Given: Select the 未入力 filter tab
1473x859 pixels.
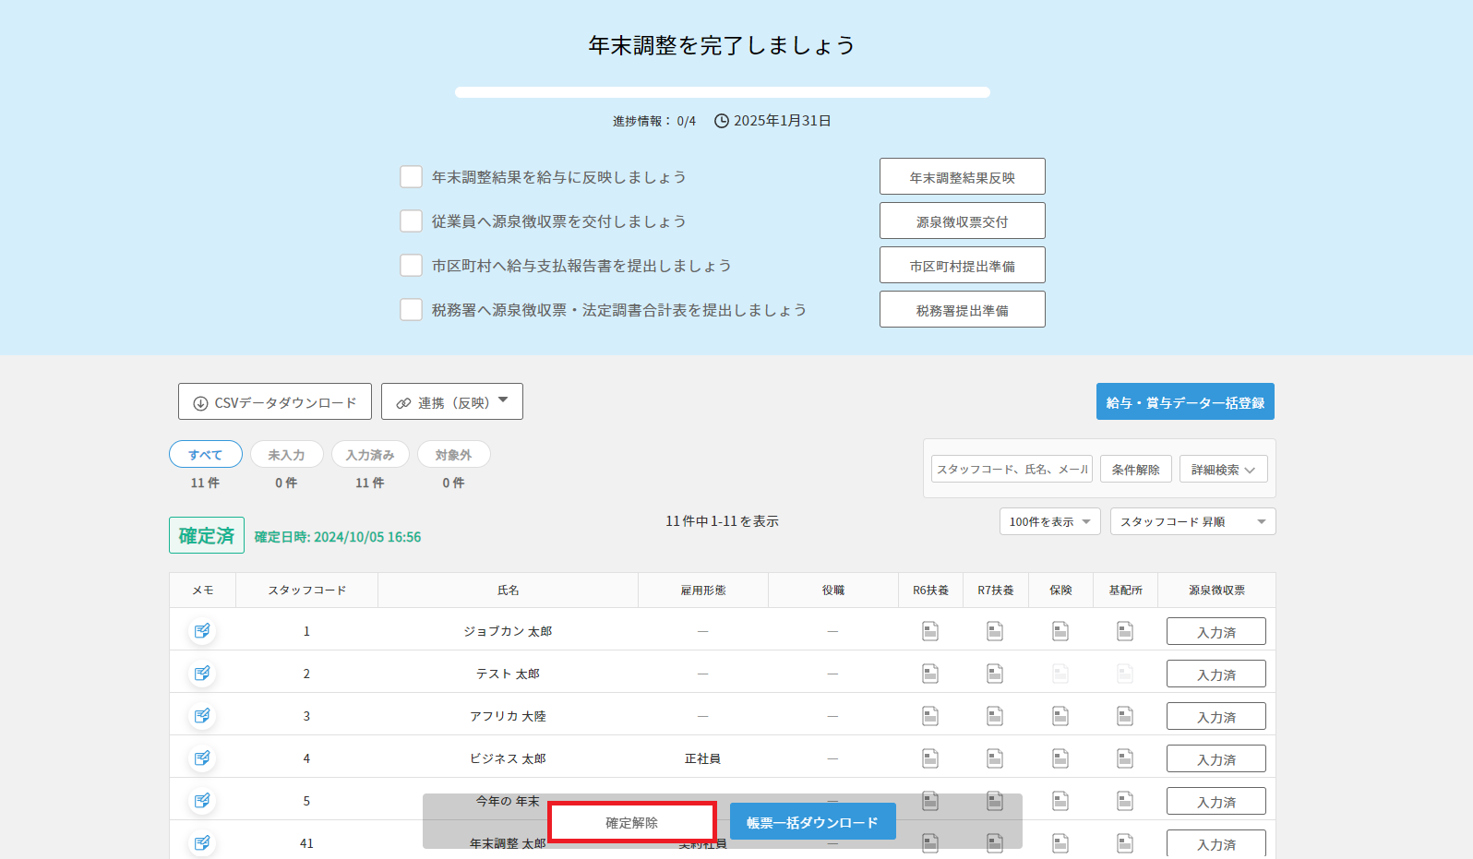Looking at the screenshot, I should click(x=286, y=455).
